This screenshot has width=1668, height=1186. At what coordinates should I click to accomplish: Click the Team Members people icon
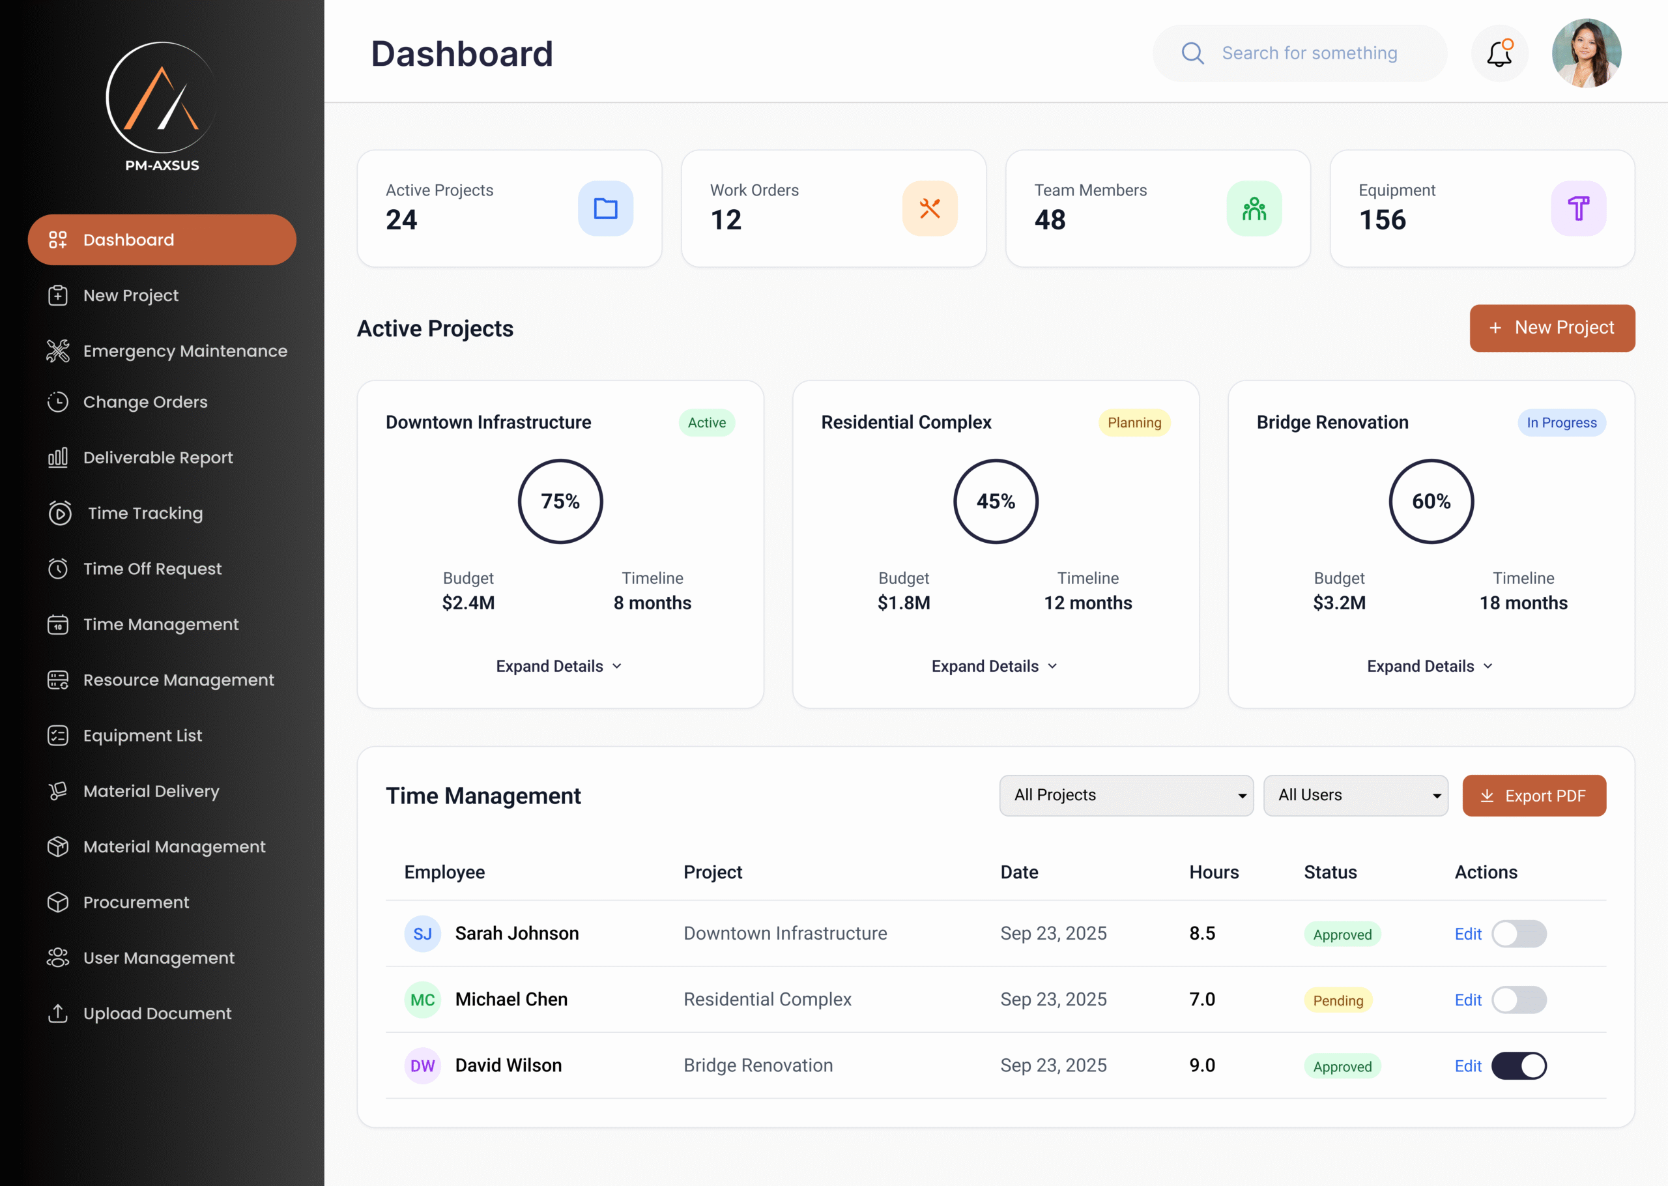(x=1254, y=209)
